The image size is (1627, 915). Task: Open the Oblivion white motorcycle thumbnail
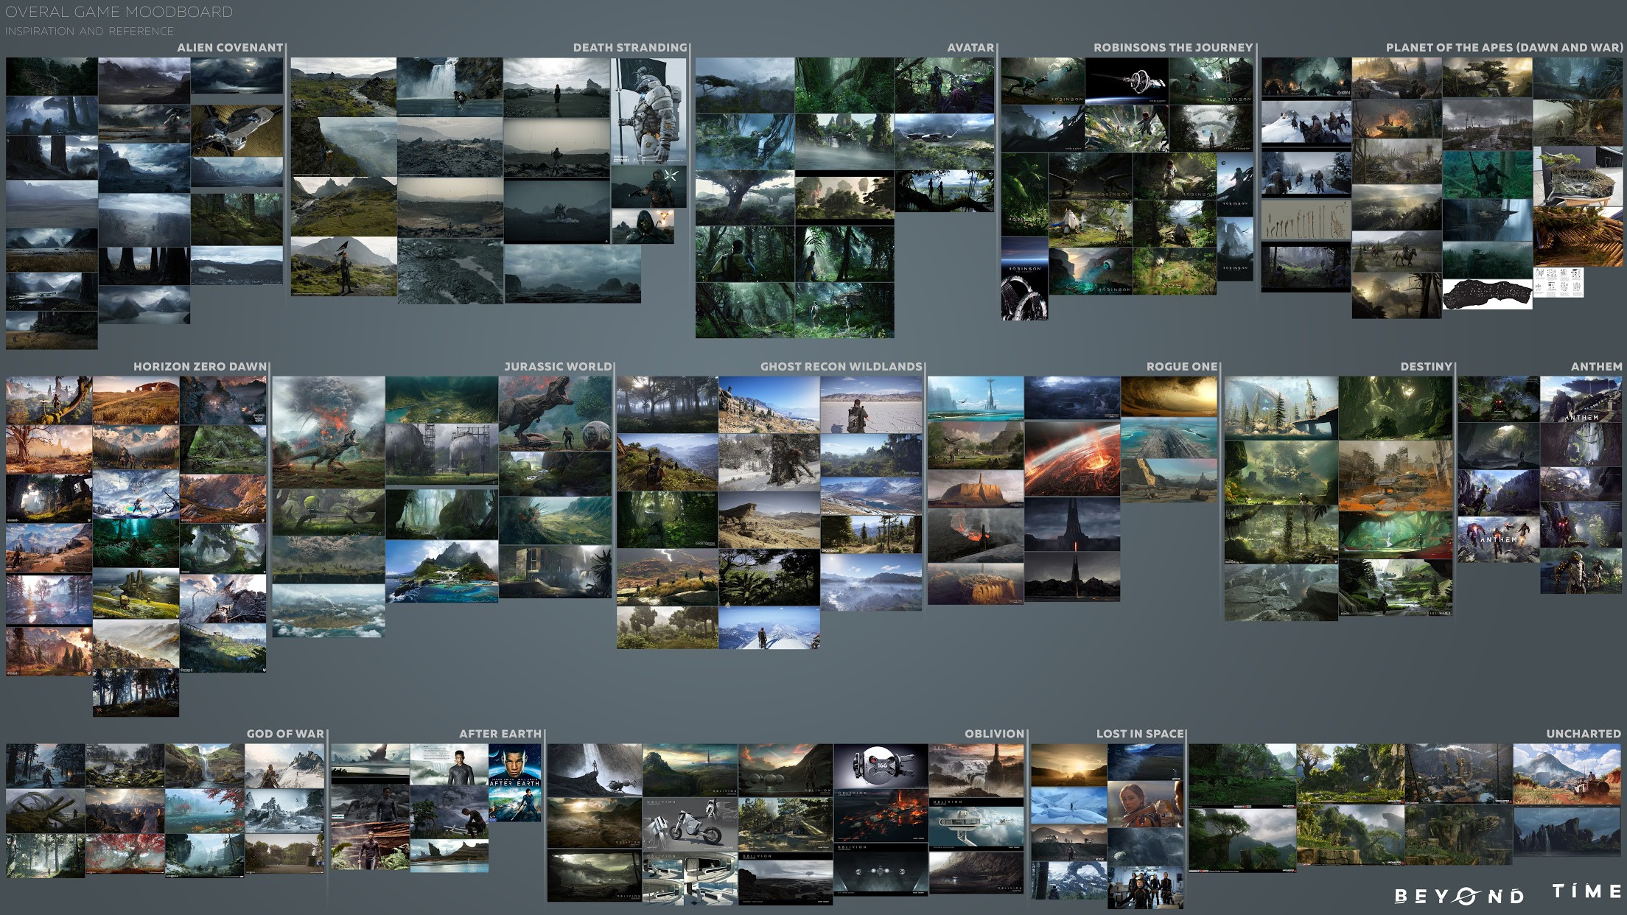(x=690, y=826)
